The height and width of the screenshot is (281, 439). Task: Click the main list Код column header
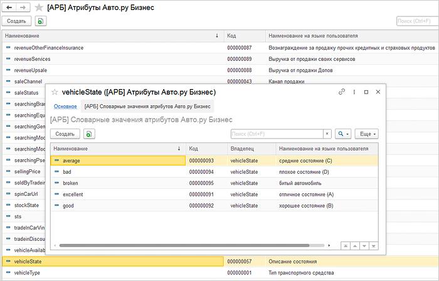point(245,36)
